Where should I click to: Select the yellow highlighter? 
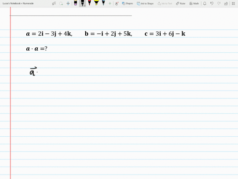96,3
